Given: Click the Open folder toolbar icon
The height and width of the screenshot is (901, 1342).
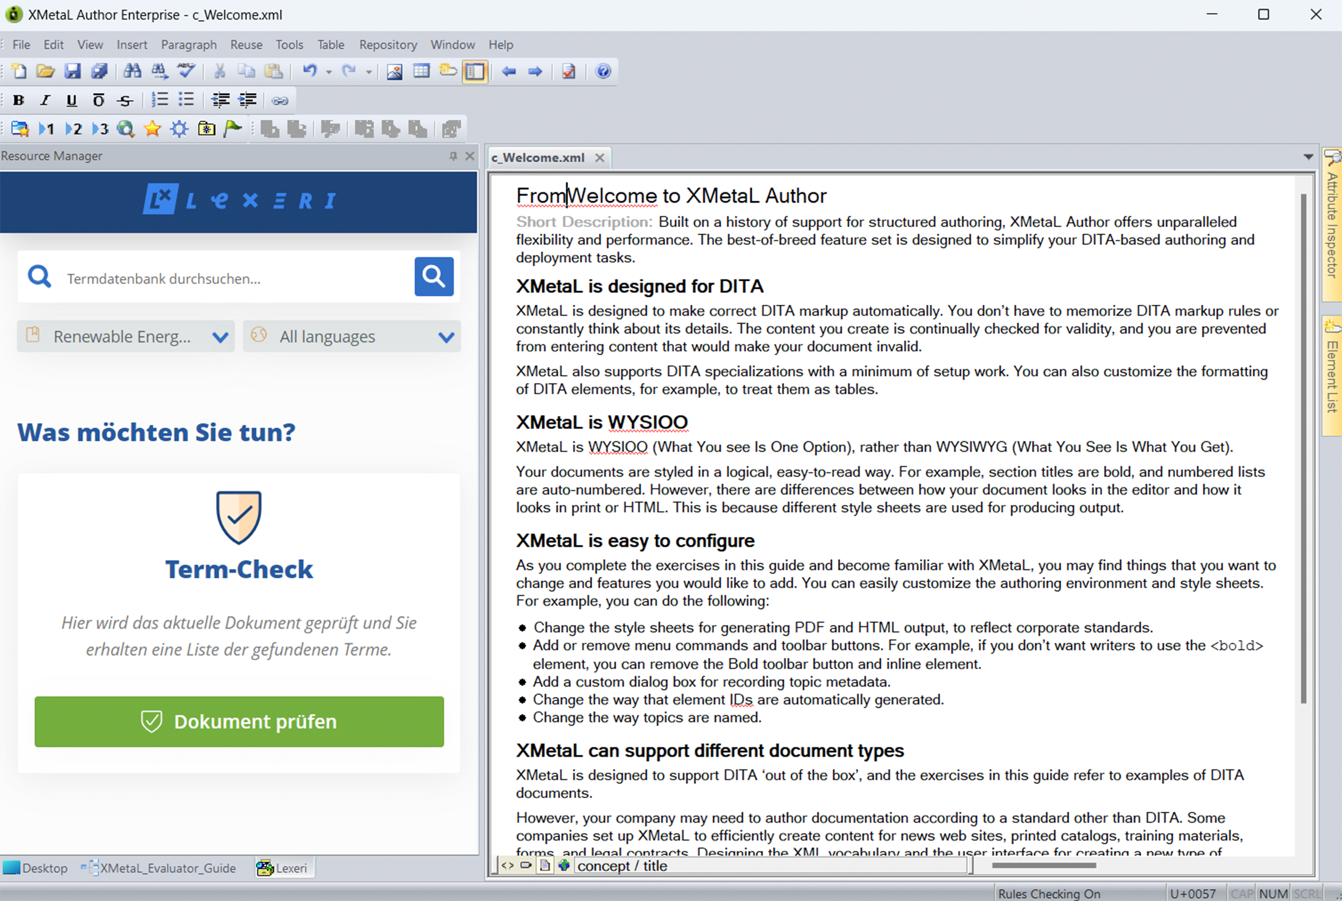Looking at the screenshot, I should tap(45, 71).
